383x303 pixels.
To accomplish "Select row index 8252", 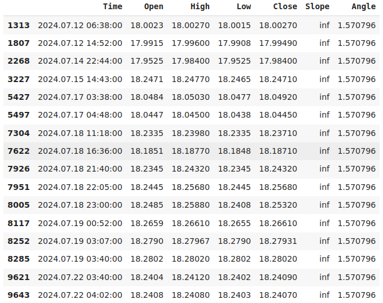I will (18, 241).
